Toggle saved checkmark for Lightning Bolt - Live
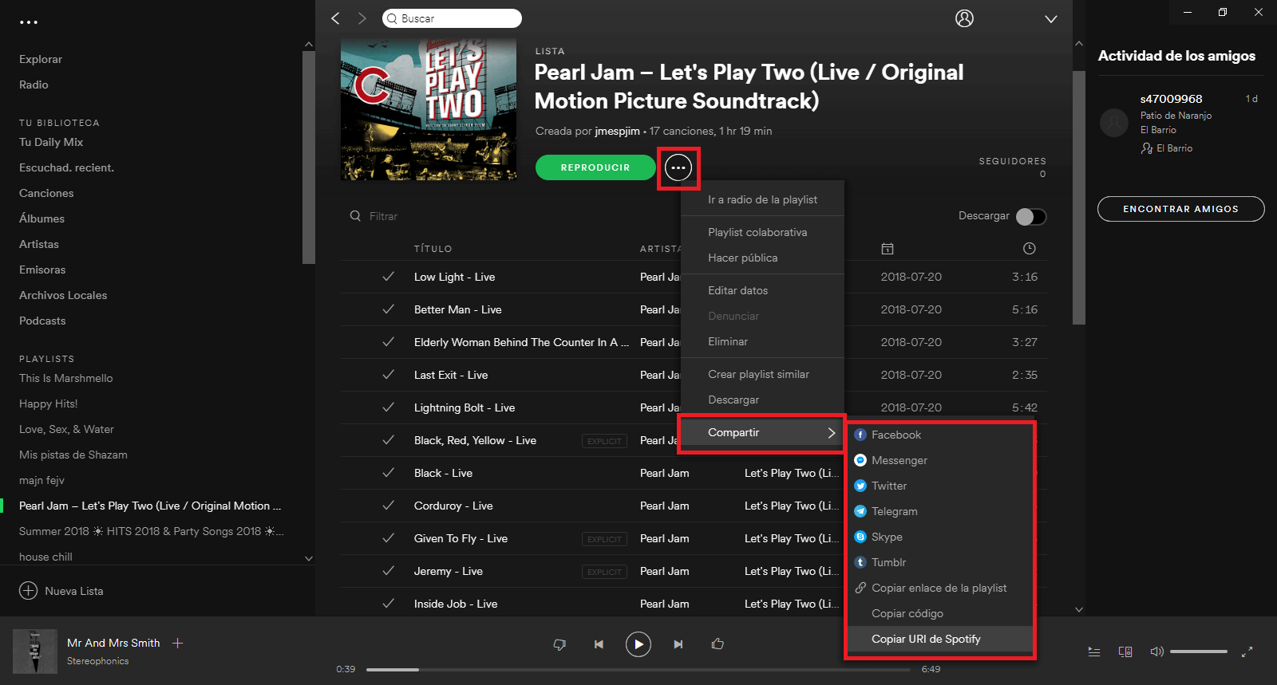This screenshot has height=685, width=1277. (389, 407)
